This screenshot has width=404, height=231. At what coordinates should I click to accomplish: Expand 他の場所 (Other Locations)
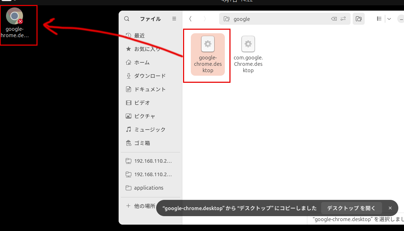point(144,206)
